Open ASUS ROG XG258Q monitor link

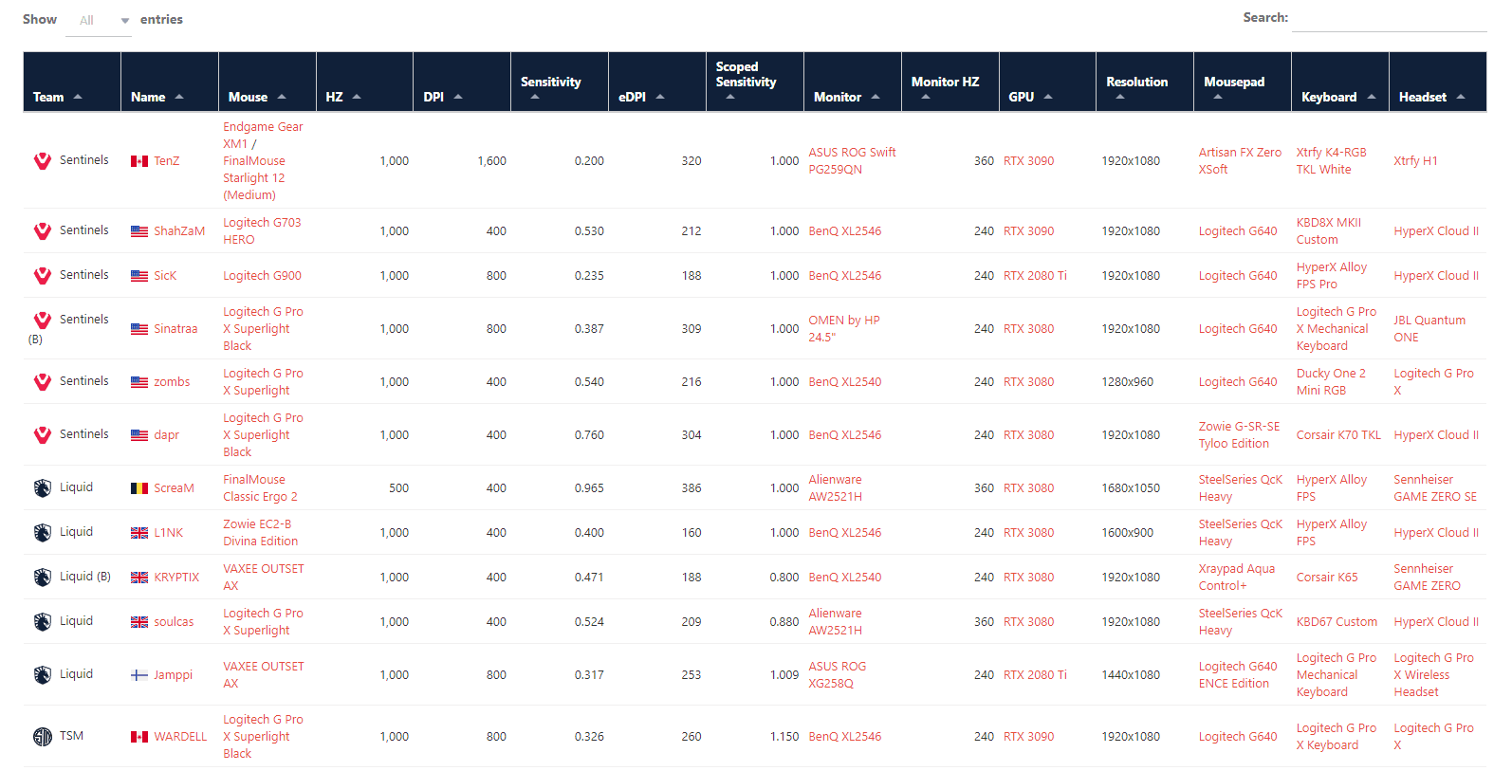coord(837,675)
